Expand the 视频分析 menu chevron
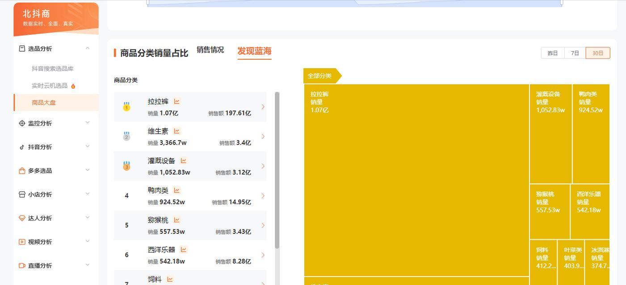This screenshot has width=626, height=285. (x=88, y=241)
